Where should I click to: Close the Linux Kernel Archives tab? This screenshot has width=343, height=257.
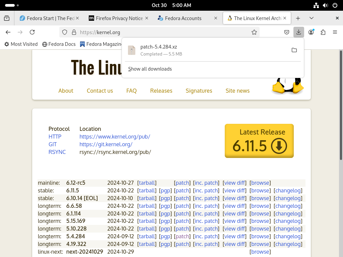[285, 18]
